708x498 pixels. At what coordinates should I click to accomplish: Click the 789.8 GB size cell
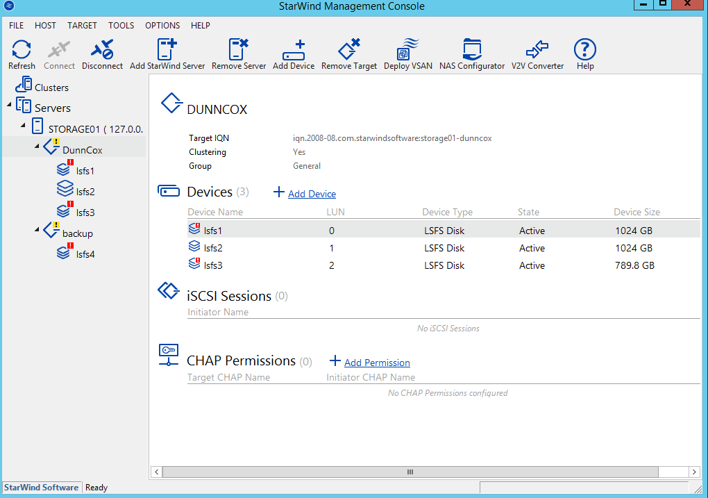click(634, 265)
